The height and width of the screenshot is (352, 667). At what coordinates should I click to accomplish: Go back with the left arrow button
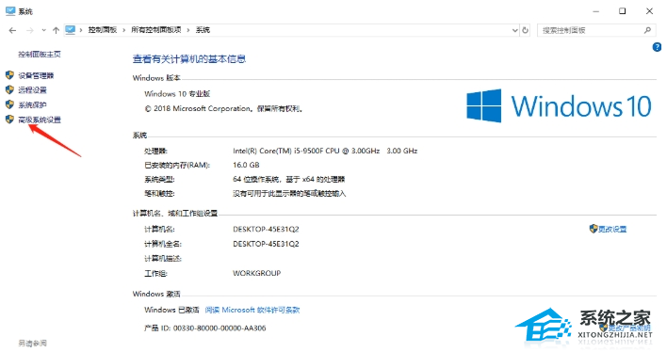pyautogui.click(x=12, y=30)
